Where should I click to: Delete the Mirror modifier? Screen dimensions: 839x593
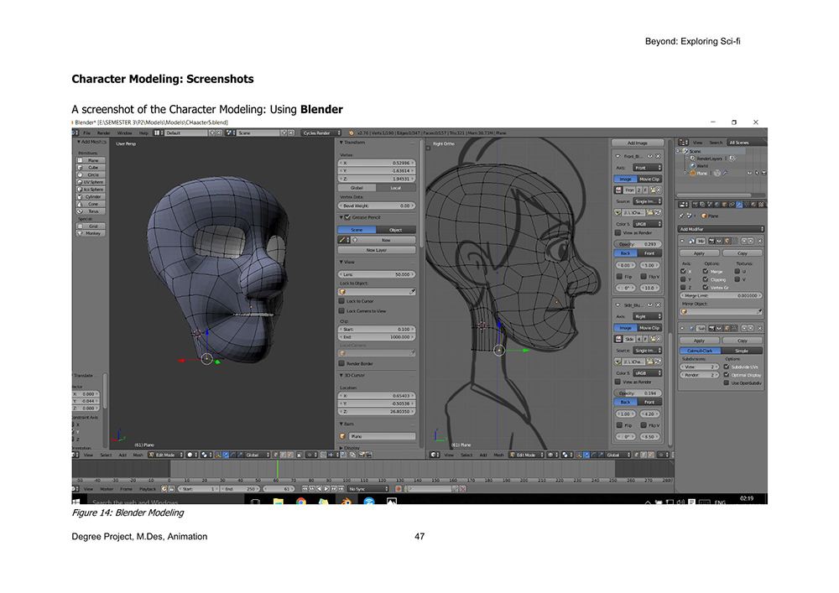pos(760,242)
